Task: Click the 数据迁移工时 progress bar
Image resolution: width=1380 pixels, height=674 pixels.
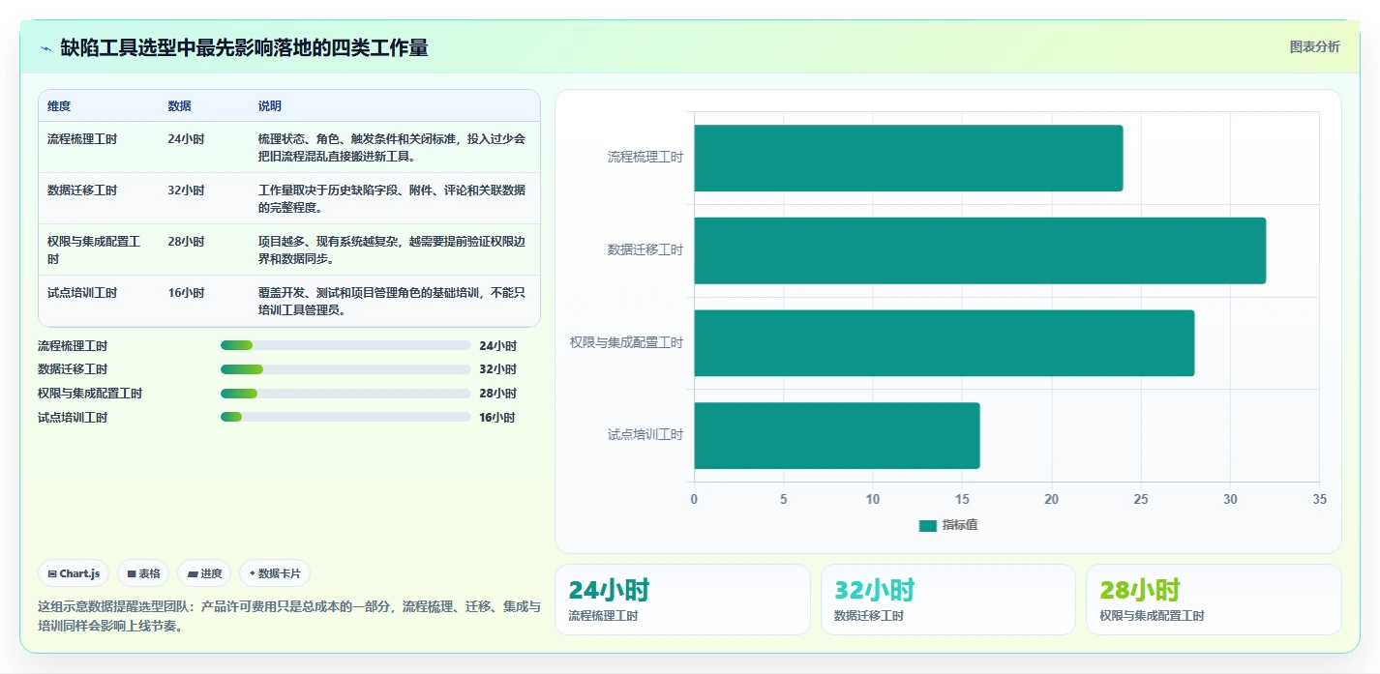Action: pyautogui.click(x=345, y=369)
